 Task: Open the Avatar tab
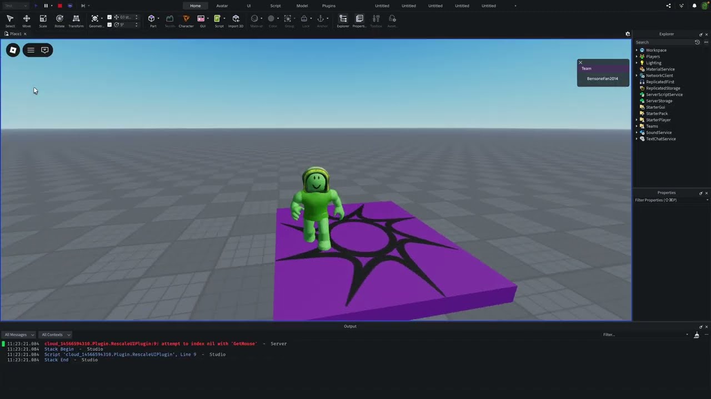pos(222,6)
